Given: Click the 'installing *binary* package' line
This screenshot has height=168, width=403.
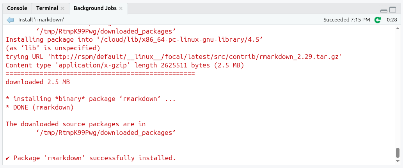Looking at the screenshot, I should (91, 99).
